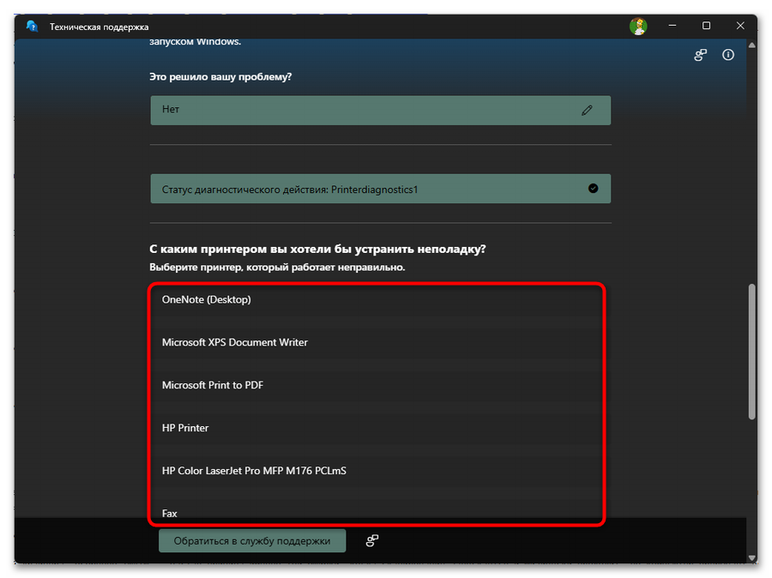772x578 pixels.
Task: Close the Техническая поддержка window
Action: coord(740,26)
